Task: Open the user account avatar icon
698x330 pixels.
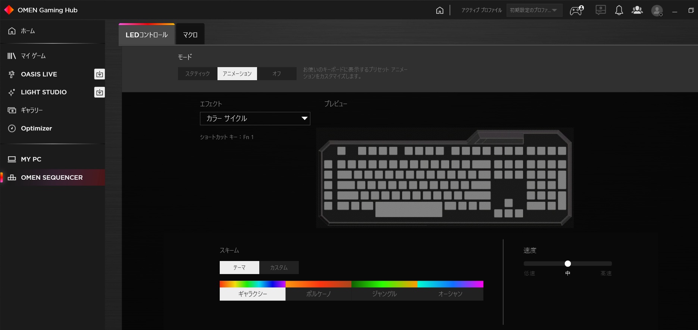Action: tap(657, 10)
